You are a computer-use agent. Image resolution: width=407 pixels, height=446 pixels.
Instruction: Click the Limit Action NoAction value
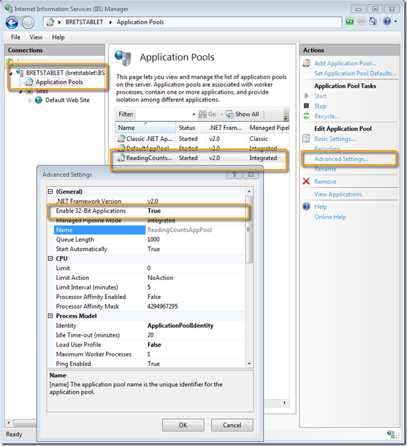click(x=161, y=277)
